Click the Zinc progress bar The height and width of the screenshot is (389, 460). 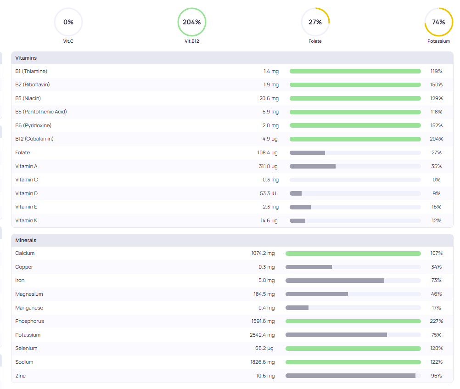(x=353, y=376)
